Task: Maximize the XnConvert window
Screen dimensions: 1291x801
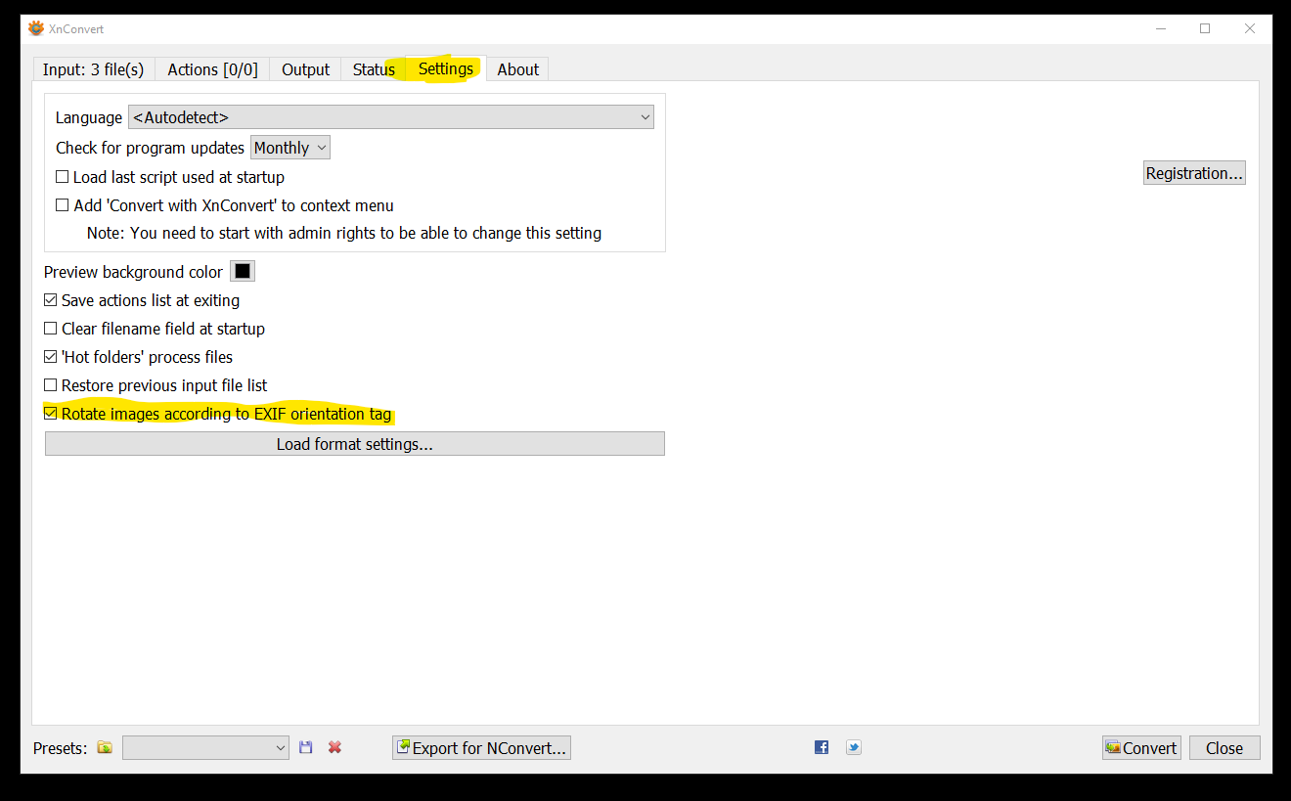Action: 1205,28
